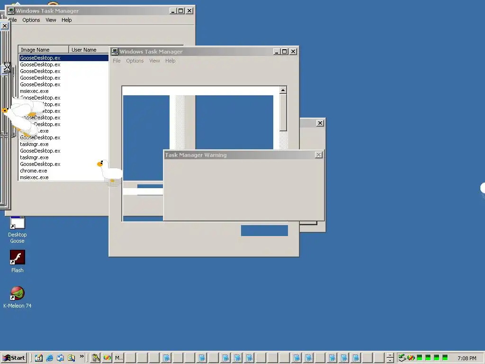The height and width of the screenshot is (364, 485).
Task: Open the Flash desktop shortcut
Action: pos(18,261)
